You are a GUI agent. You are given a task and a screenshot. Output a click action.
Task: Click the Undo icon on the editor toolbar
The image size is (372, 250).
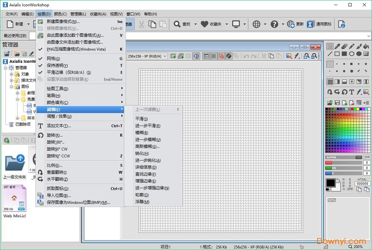(246, 56)
